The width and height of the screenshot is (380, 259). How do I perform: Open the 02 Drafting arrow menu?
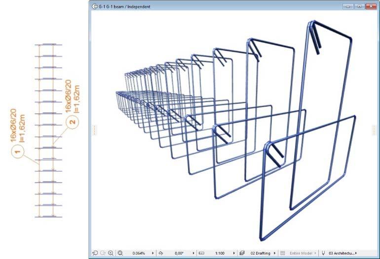274,253
